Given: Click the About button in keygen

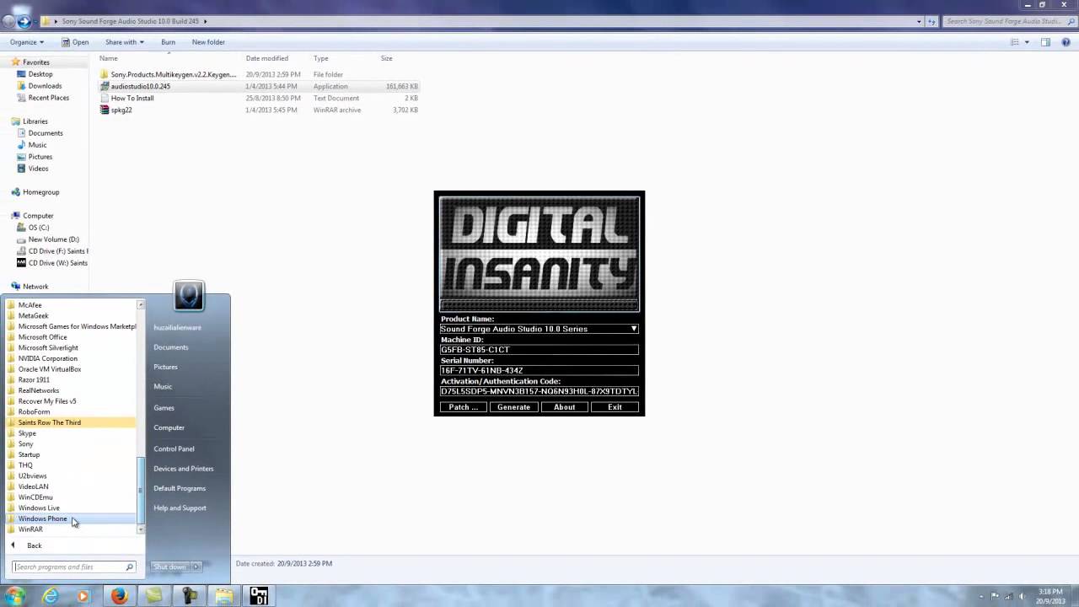Looking at the screenshot, I should (x=564, y=407).
